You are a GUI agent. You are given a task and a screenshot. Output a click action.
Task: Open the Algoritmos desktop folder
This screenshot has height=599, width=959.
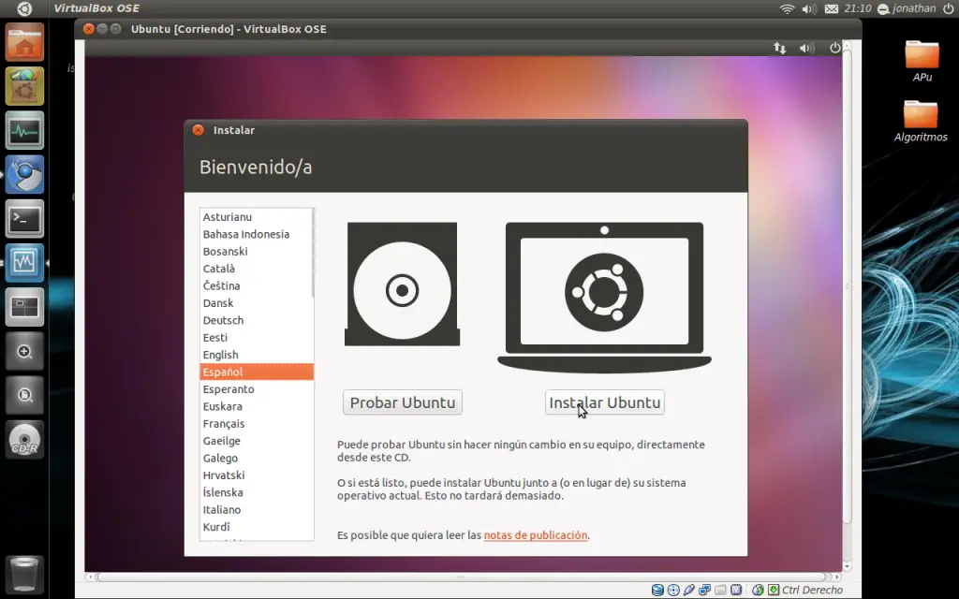pyautogui.click(x=921, y=121)
